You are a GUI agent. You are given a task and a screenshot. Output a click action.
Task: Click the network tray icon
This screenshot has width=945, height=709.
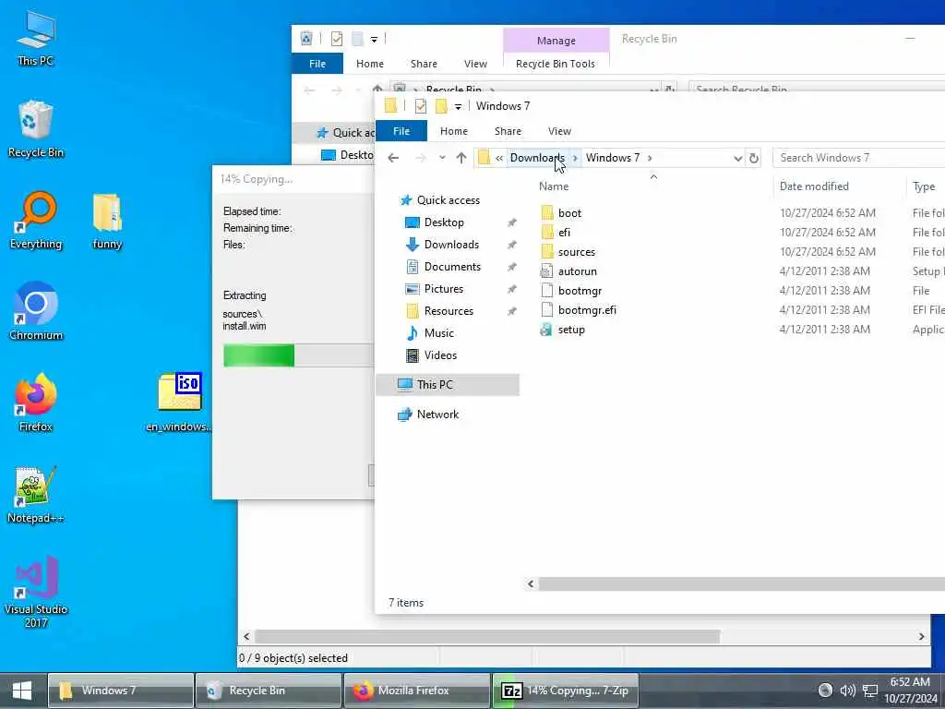tap(869, 691)
